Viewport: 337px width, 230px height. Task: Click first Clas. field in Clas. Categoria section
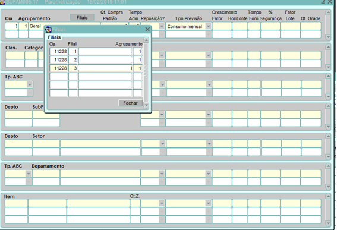15,55
